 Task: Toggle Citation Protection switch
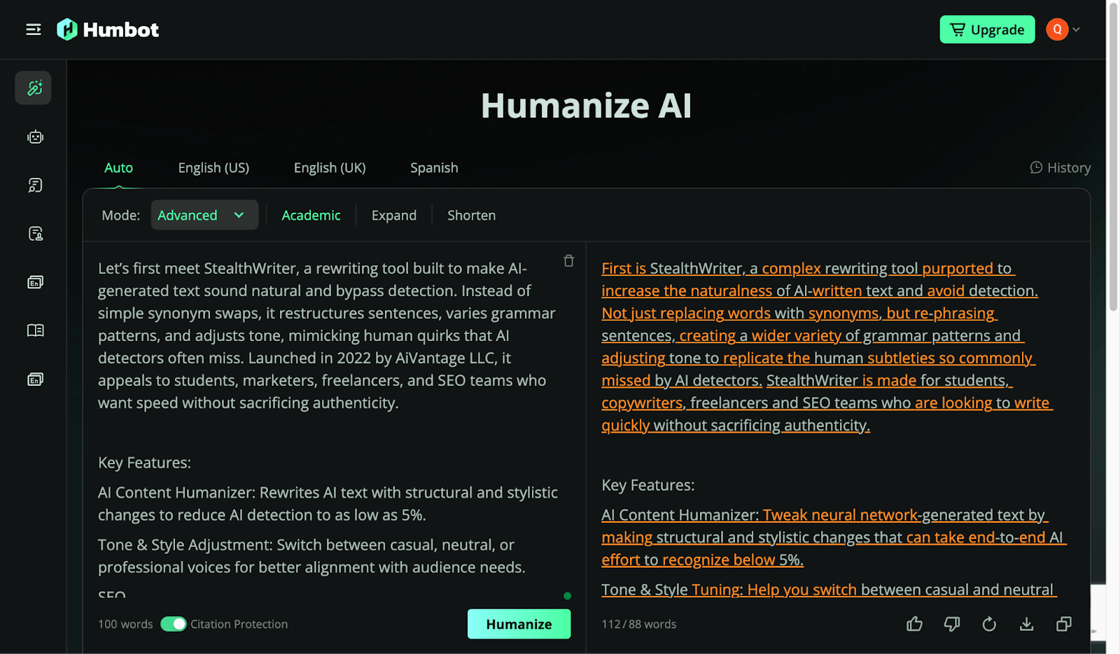point(173,624)
